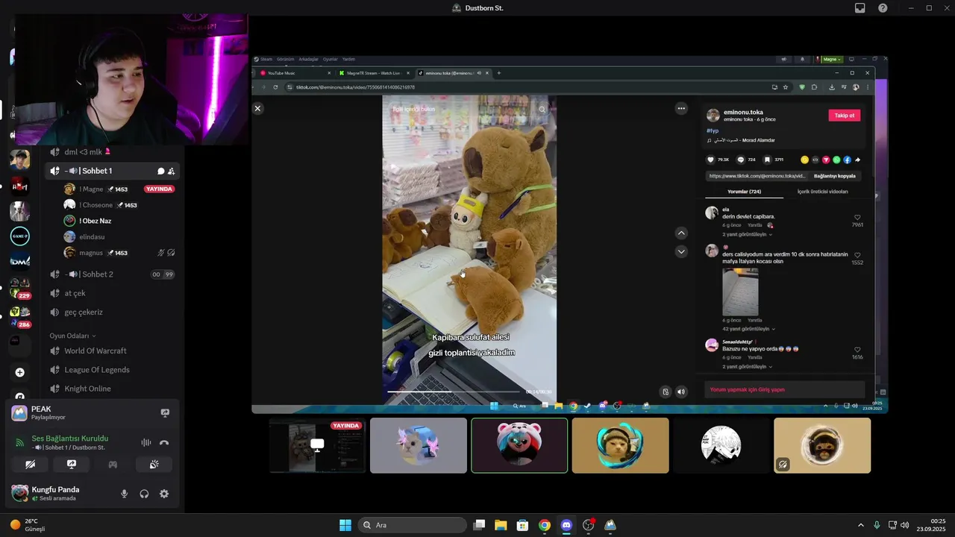The image size is (955, 537).
Task: Switch to İçerik üreticisi videoları tab
Action: coord(822,192)
